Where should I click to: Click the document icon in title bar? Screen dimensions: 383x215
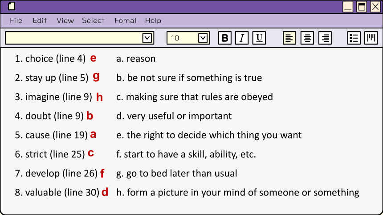[x=12, y=6]
